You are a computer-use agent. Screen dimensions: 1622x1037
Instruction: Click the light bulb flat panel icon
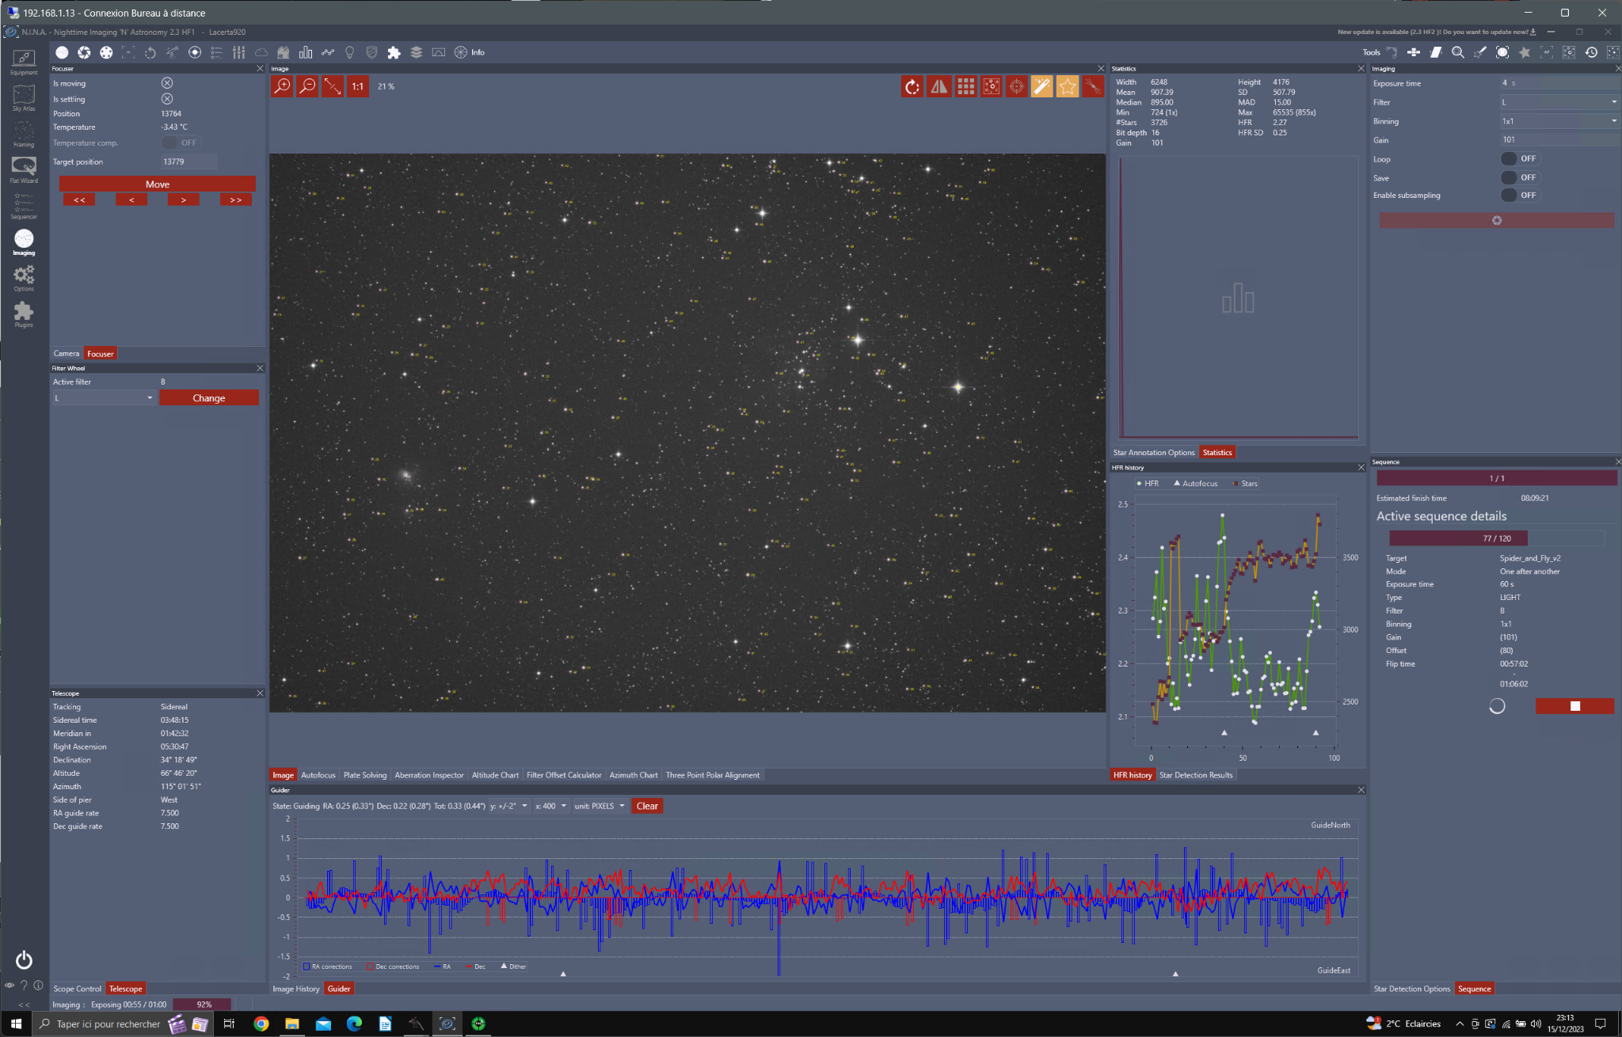point(349,52)
